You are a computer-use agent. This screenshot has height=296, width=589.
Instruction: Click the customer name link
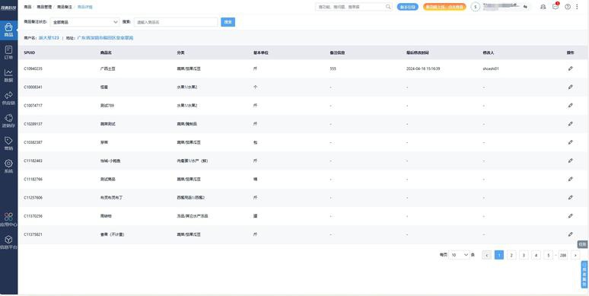pos(49,38)
